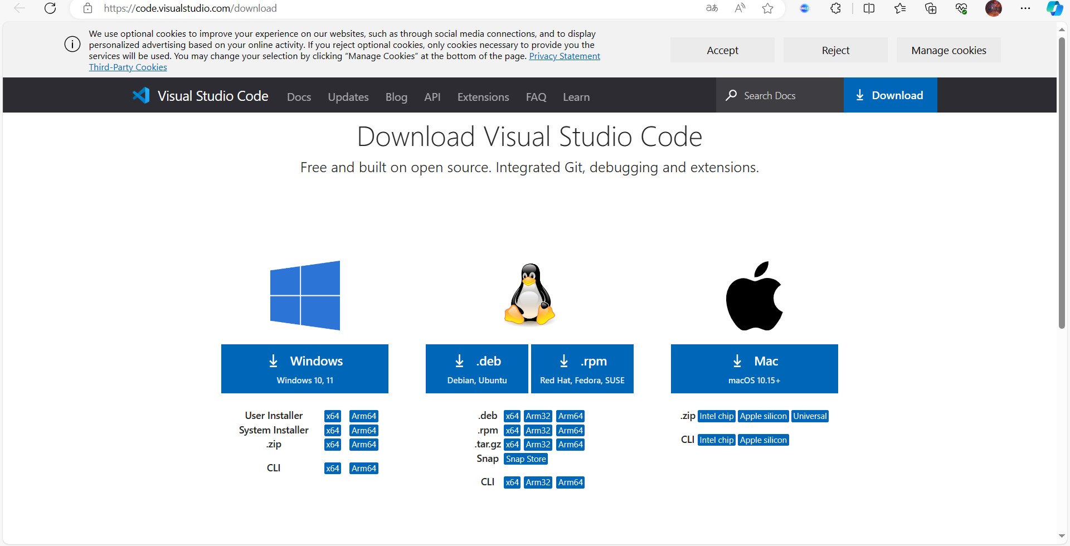The image size is (1070, 546).
Task: Select Linux .tar.gz x64 link
Action: coord(512,445)
